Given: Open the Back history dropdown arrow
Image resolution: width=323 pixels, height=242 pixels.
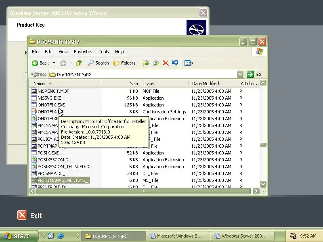Looking at the screenshot, I should pyautogui.click(x=54, y=63).
